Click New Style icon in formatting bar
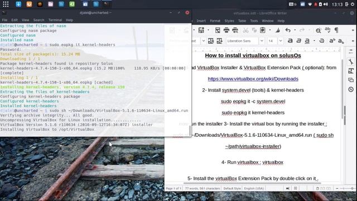This screenshot has height=201, width=357. (219, 41)
